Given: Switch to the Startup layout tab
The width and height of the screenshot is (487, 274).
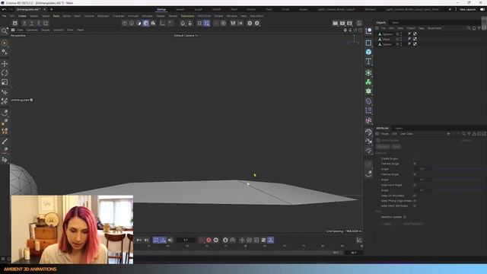Looking at the screenshot, I should (x=161, y=10).
